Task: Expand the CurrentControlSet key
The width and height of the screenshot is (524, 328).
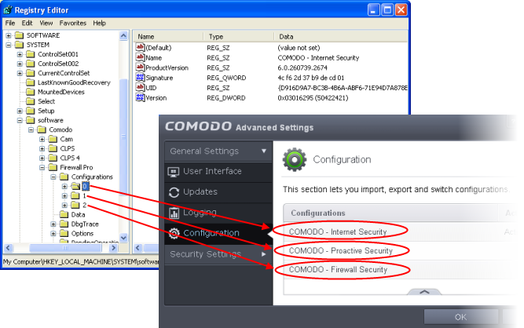Action: coord(20,73)
